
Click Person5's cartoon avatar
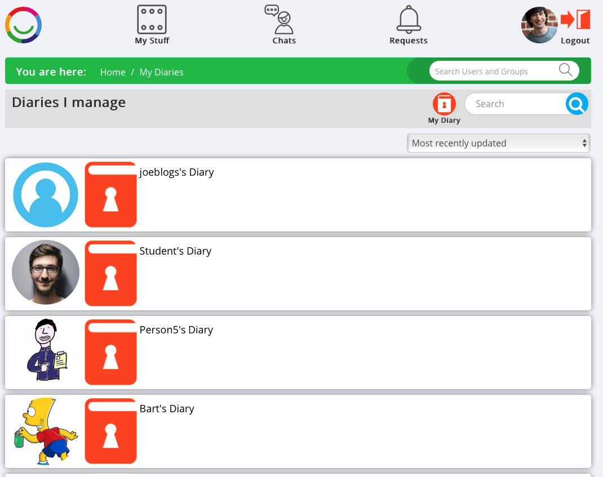pos(46,350)
